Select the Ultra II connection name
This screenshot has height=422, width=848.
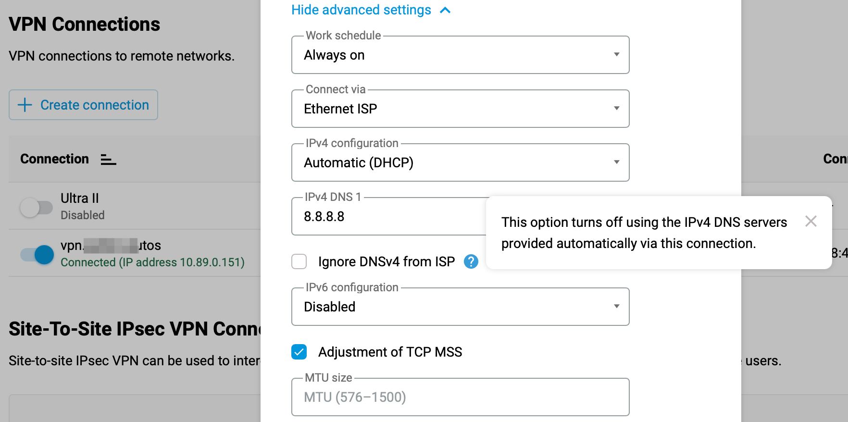click(x=80, y=198)
